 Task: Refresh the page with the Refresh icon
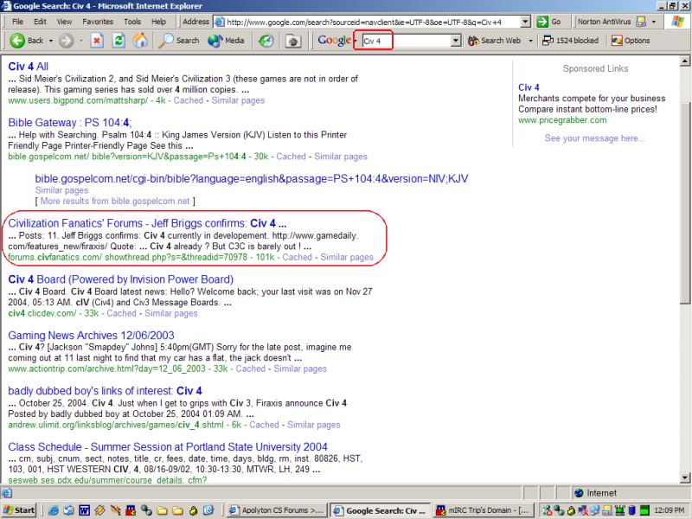(x=119, y=41)
